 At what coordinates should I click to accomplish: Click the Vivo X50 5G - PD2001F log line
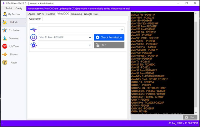(x=143, y=32)
